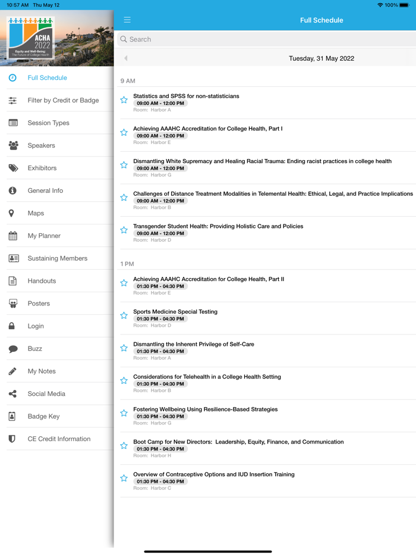The image size is (416, 556).
Task: Star Transgender Student Health session
Action: click(124, 230)
